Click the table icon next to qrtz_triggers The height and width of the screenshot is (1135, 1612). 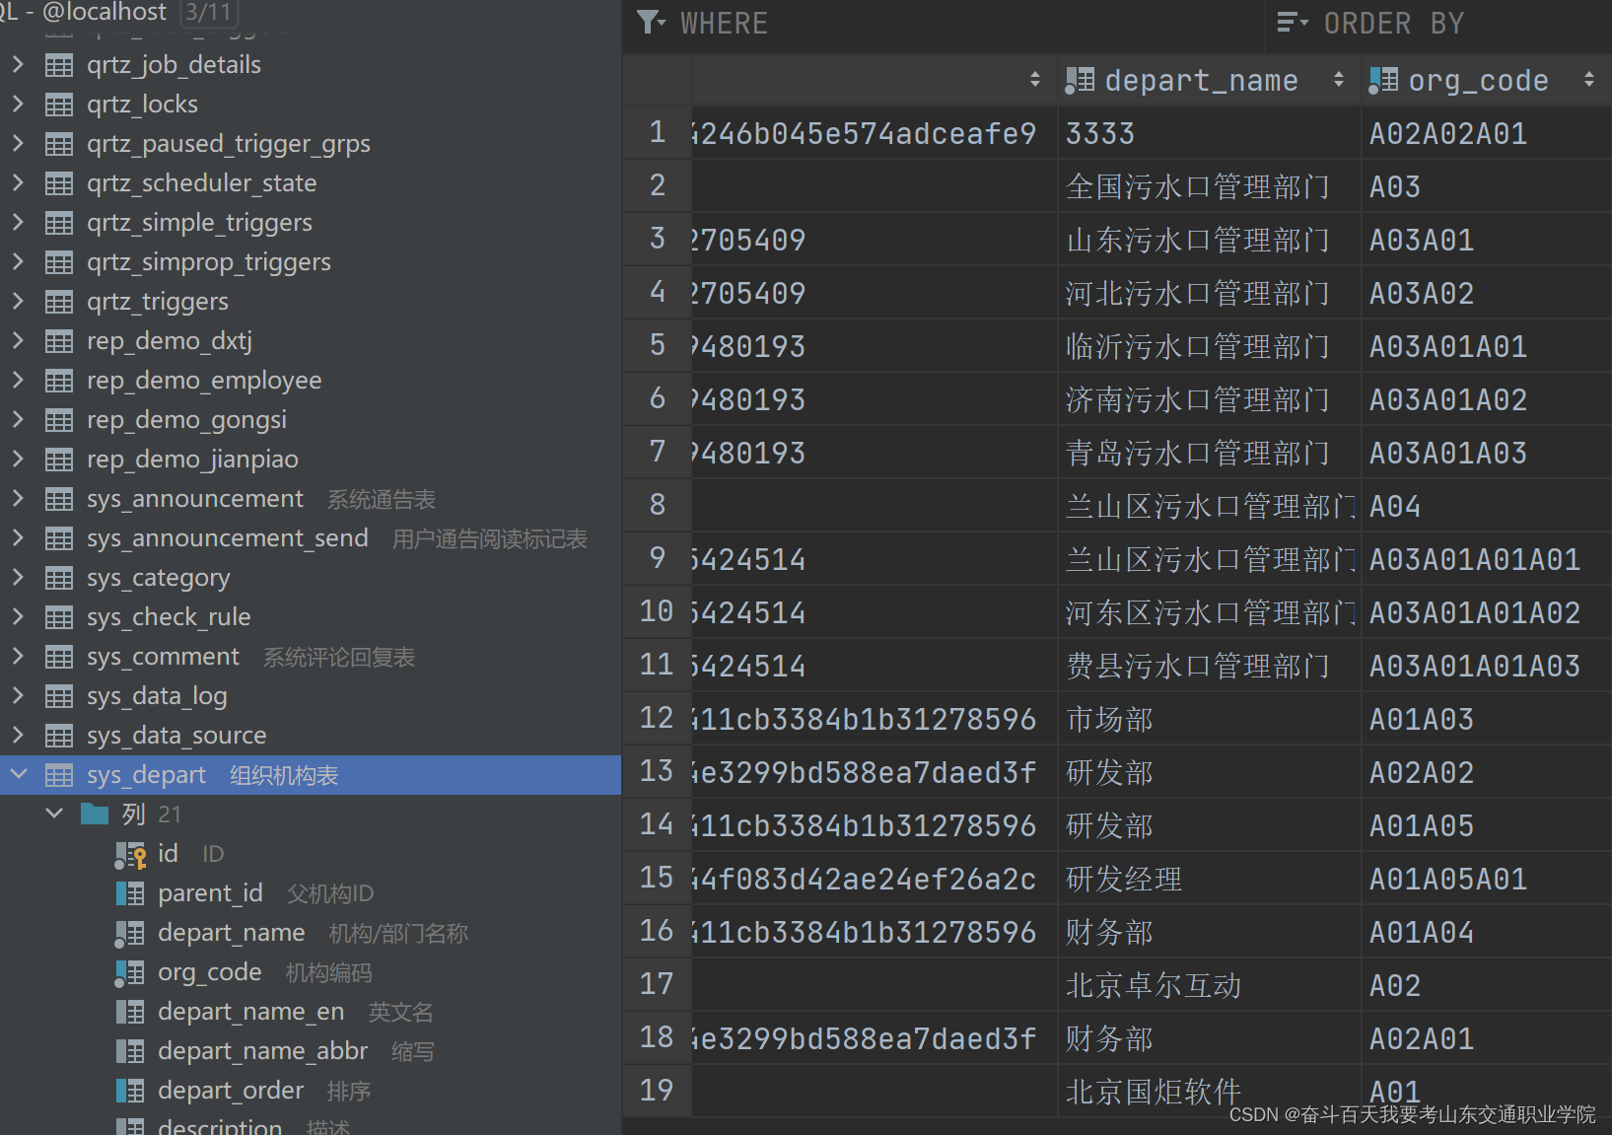[x=59, y=302]
